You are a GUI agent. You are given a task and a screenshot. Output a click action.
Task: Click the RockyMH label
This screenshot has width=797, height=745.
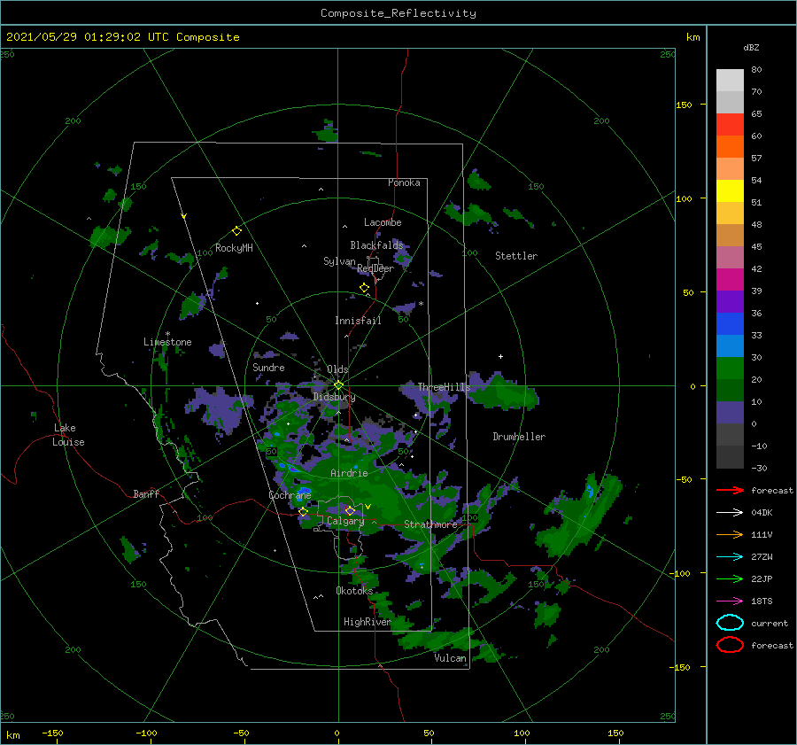click(x=234, y=248)
